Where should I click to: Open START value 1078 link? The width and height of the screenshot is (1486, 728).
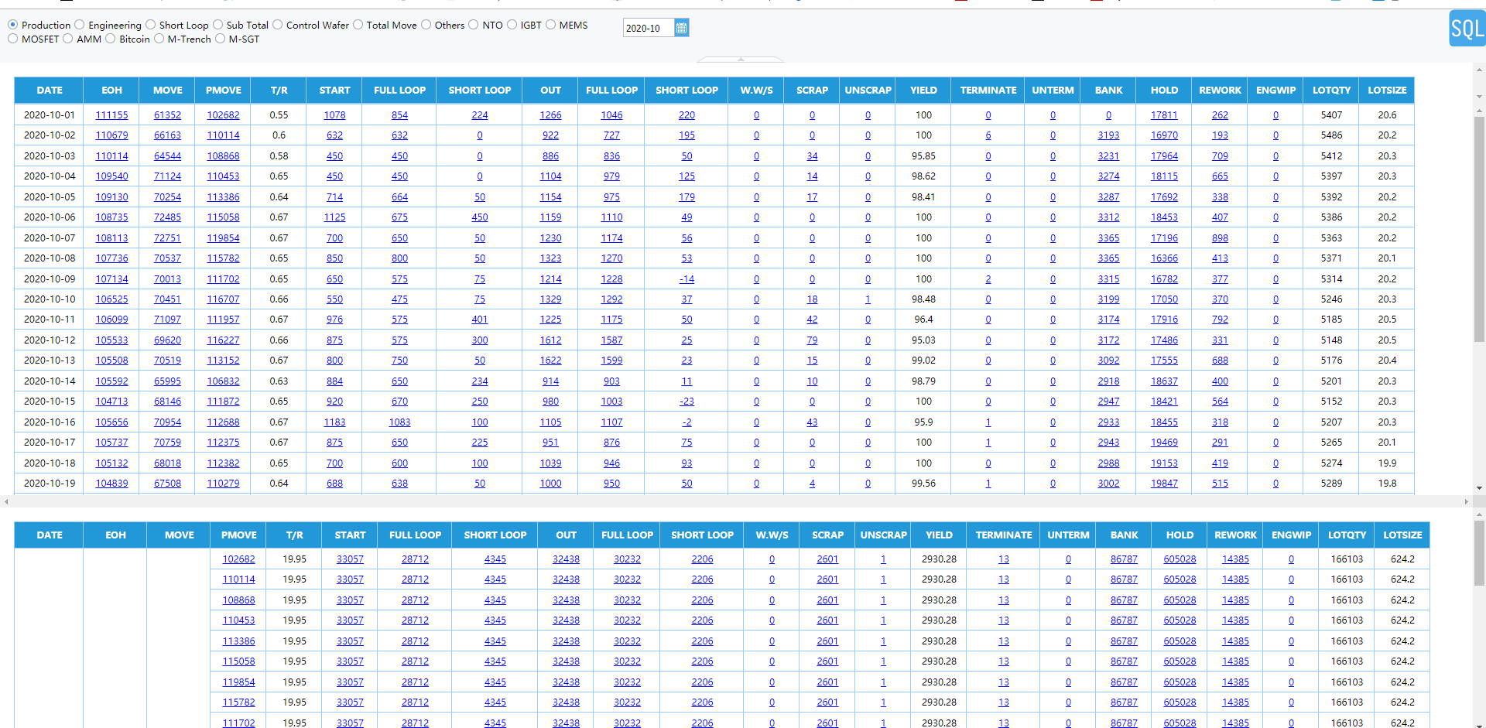pos(334,114)
